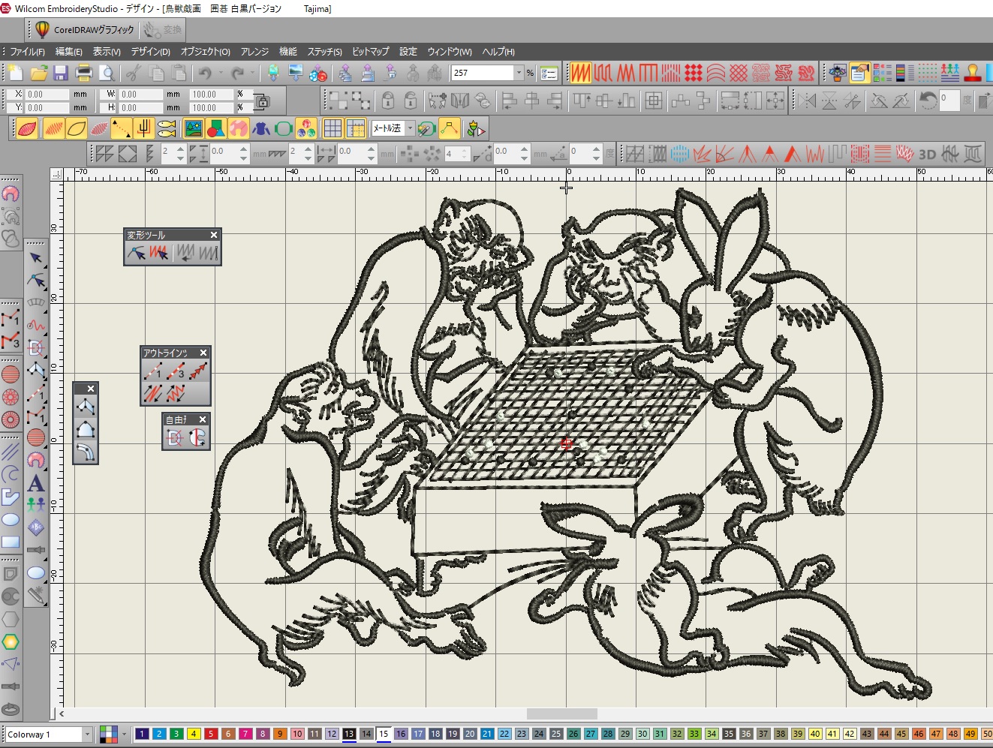Toggle show vectors shapes icon
993x748 pixels.
click(x=216, y=128)
